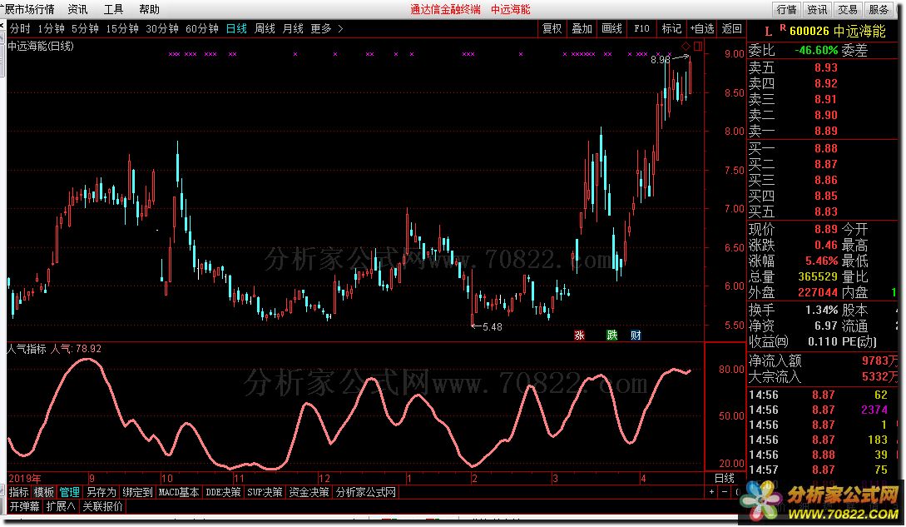
Task: Click the 人气指标 indicator label
Action: click(27, 349)
